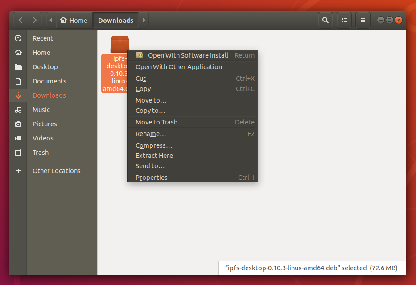Click the plus icon next to Other Locations
The image size is (416, 285).
click(18, 170)
